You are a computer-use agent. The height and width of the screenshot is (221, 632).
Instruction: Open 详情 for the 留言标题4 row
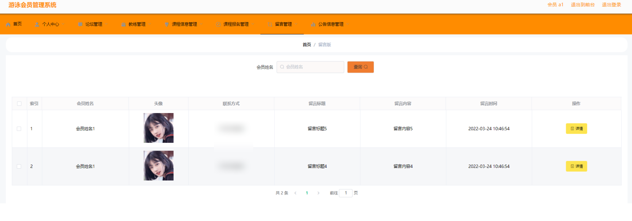(576, 166)
